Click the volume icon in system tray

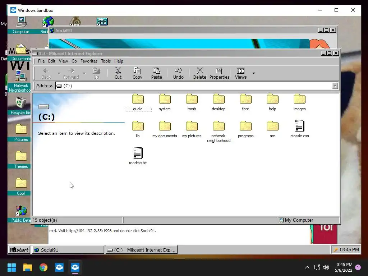pos(326,267)
